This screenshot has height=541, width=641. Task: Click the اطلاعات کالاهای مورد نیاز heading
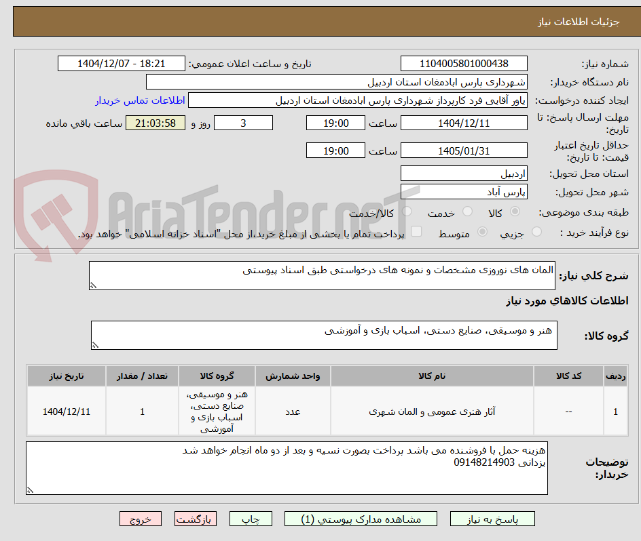pos(568,301)
